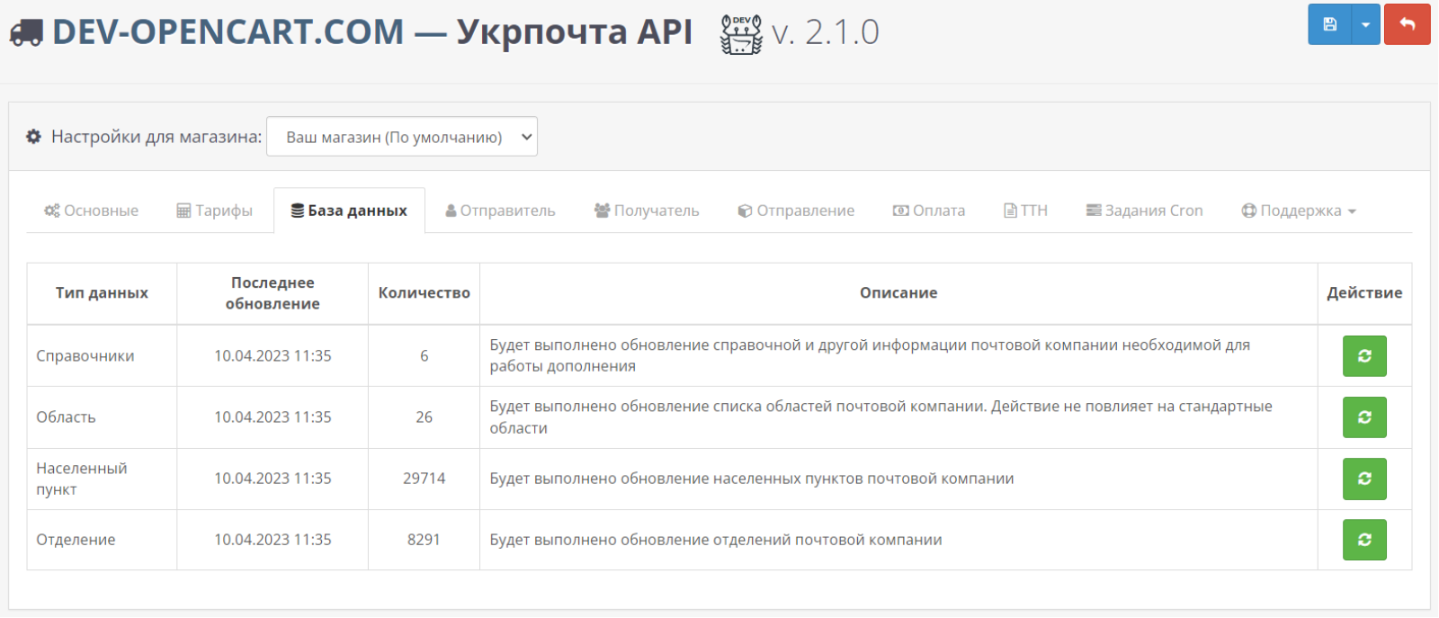
Task: Click the quantity value 6
Action: [x=424, y=356]
